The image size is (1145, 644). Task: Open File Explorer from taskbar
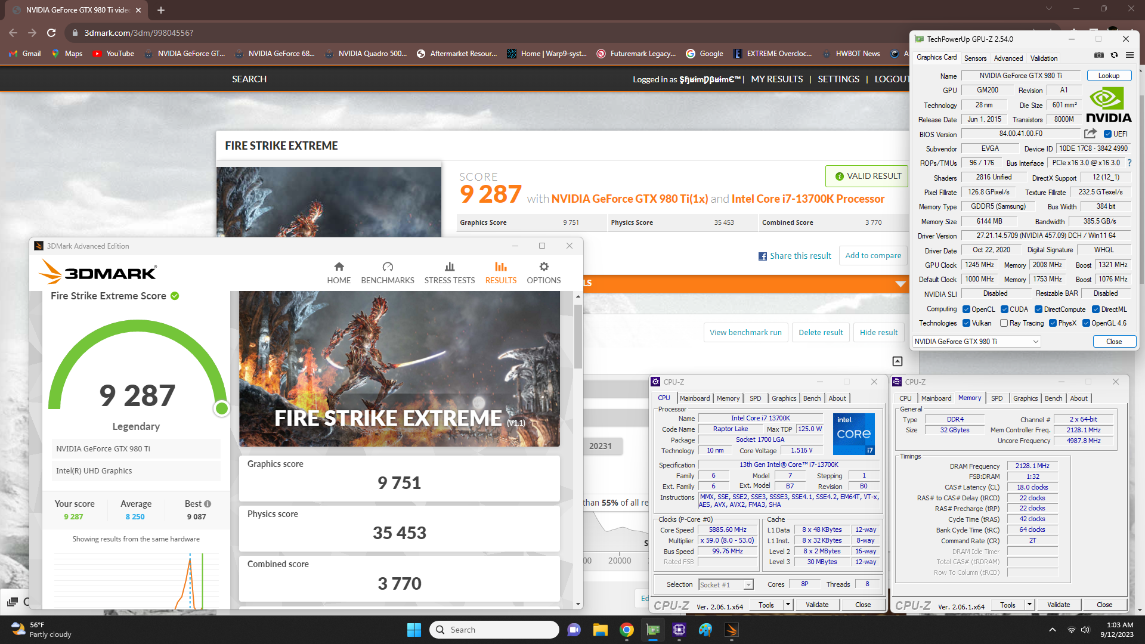[600, 630]
